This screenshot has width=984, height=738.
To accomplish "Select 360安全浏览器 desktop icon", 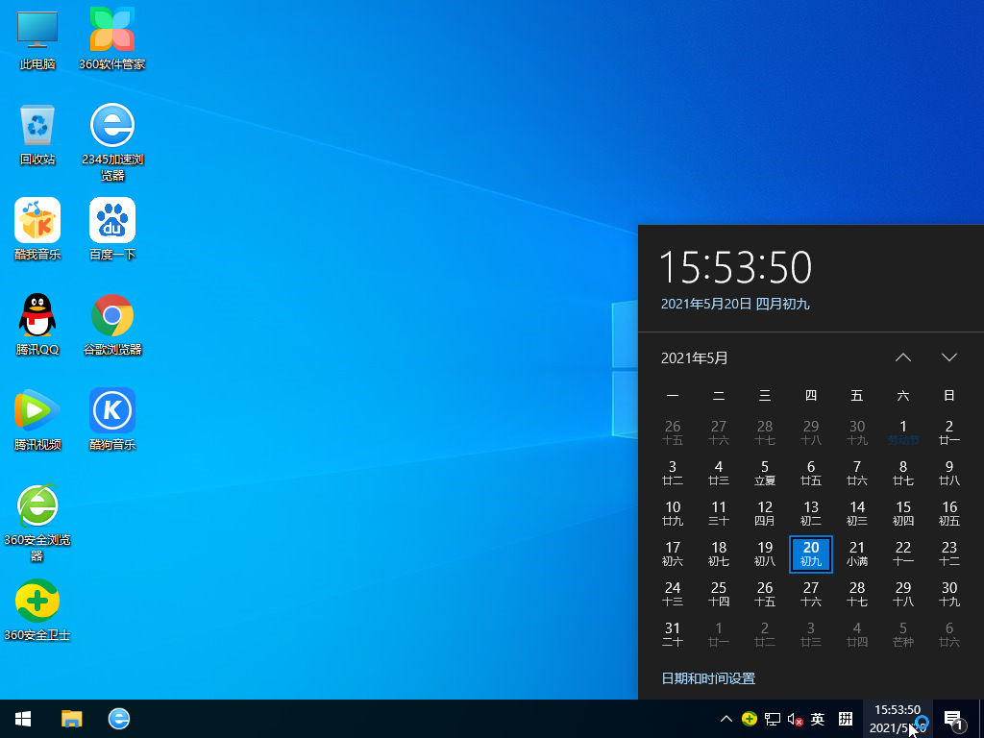I will (37, 524).
